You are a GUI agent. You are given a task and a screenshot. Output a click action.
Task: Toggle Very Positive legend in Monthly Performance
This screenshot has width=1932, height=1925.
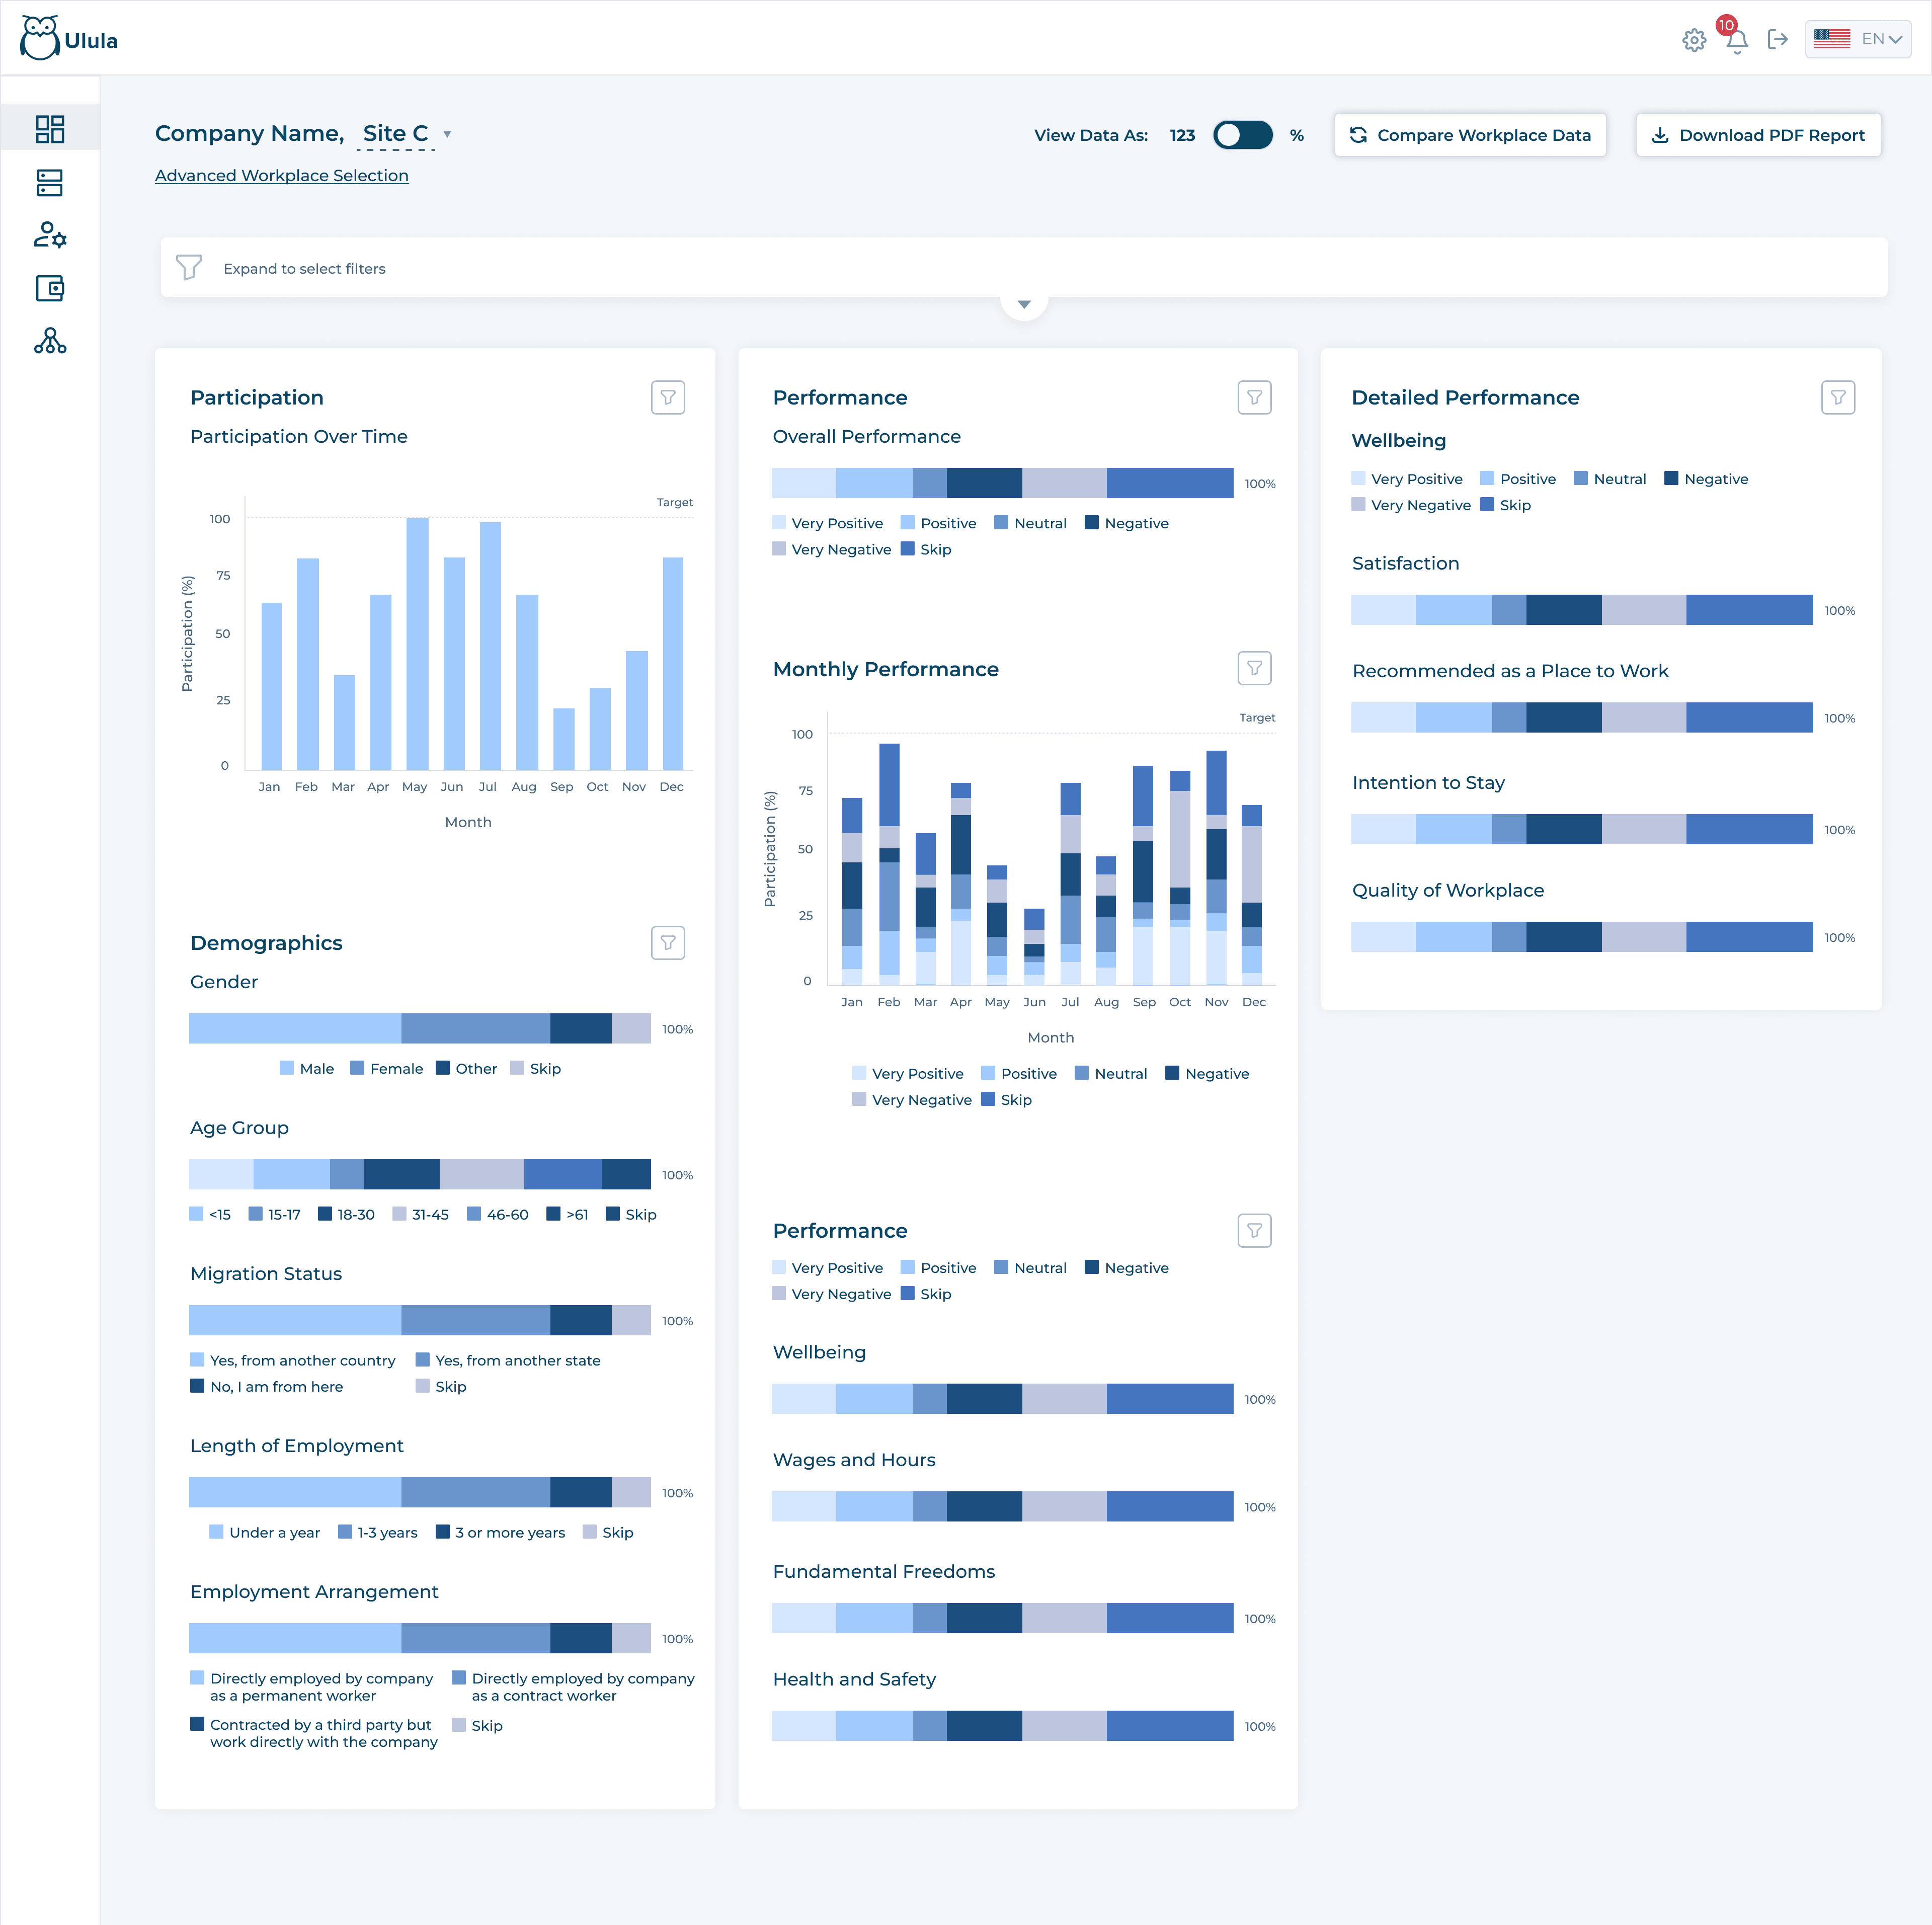click(907, 1073)
